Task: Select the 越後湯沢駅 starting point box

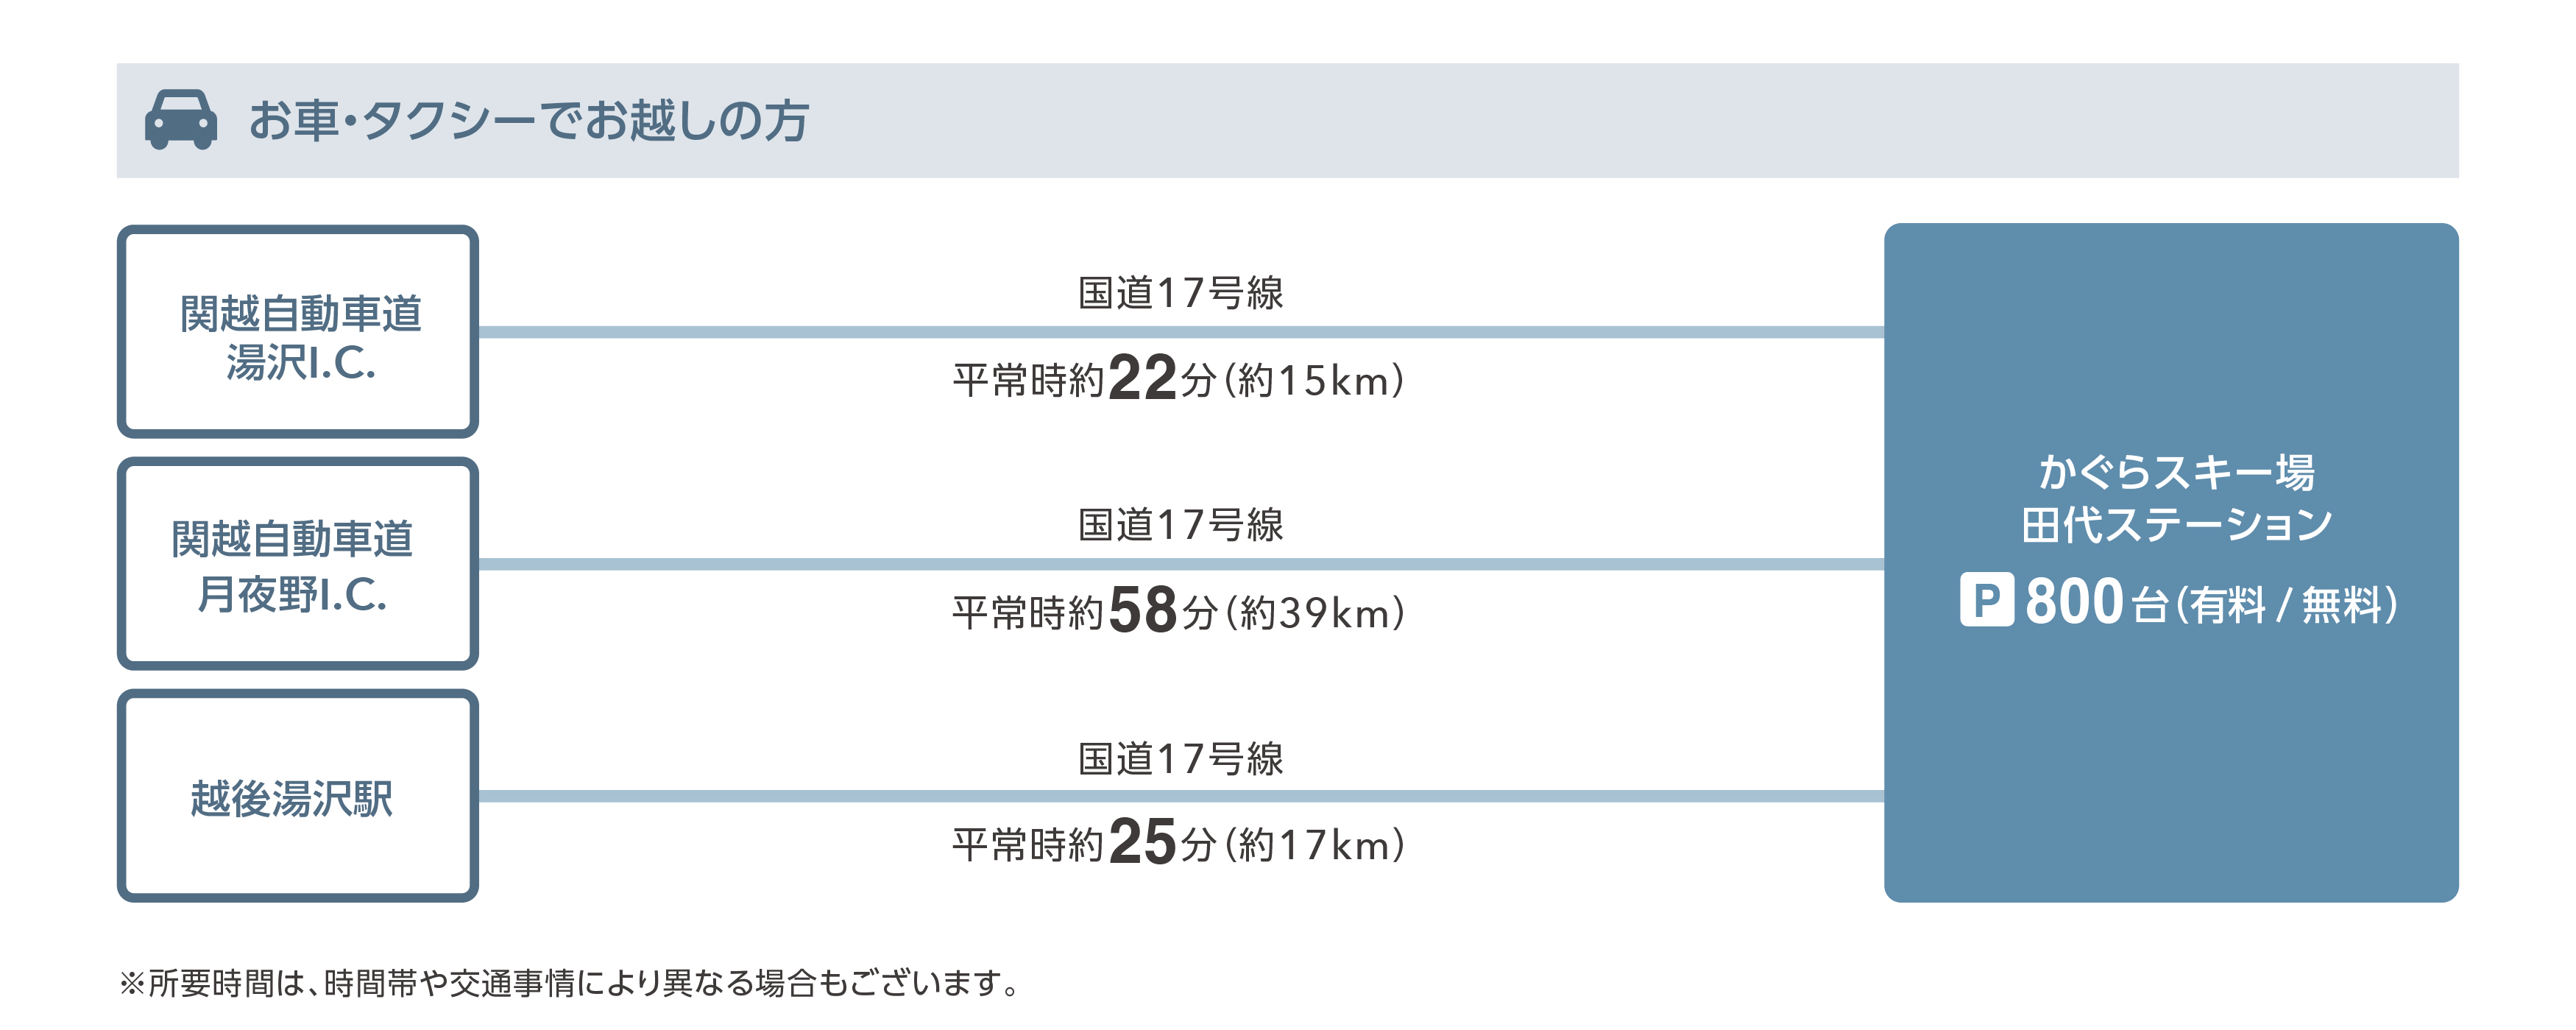Action: click(x=298, y=797)
